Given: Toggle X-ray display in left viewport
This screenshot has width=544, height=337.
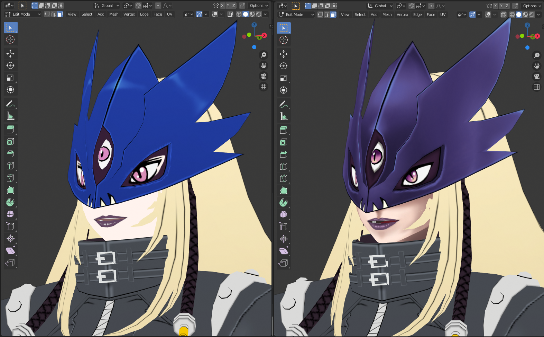Looking at the screenshot, I should pos(230,14).
